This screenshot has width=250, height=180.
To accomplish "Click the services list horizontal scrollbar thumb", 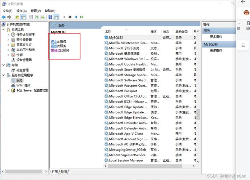I will coord(145,166).
